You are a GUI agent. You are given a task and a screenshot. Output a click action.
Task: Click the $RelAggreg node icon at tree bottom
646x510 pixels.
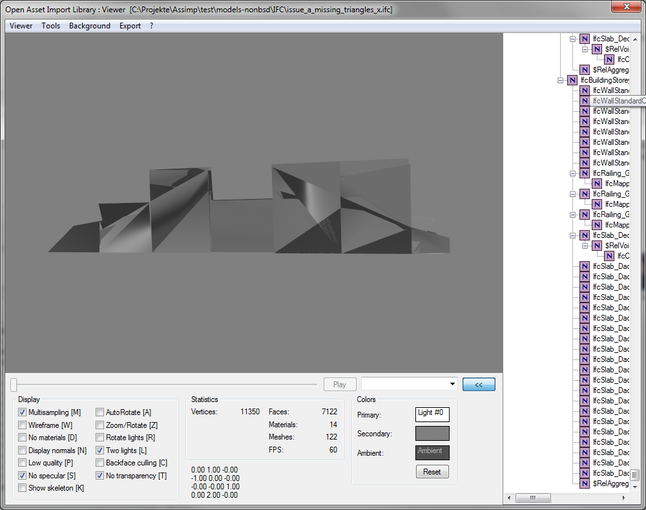(585, 483)
